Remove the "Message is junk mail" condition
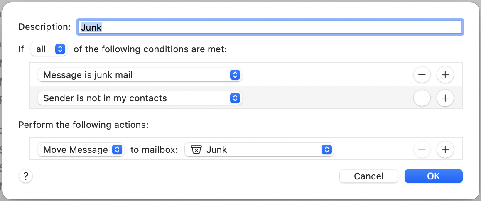Image resolution: width=481 pixels, height=201 pixels. [x=422, y=75]
